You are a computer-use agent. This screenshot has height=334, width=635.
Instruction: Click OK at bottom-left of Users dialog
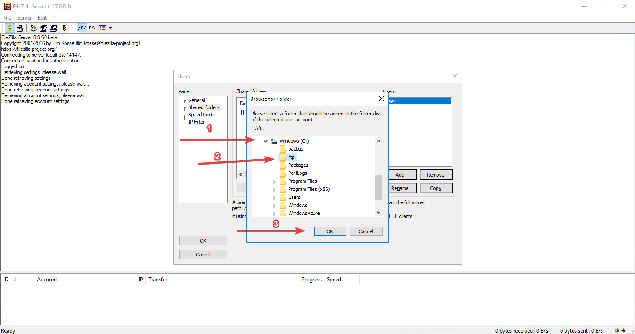pos(203,241)
